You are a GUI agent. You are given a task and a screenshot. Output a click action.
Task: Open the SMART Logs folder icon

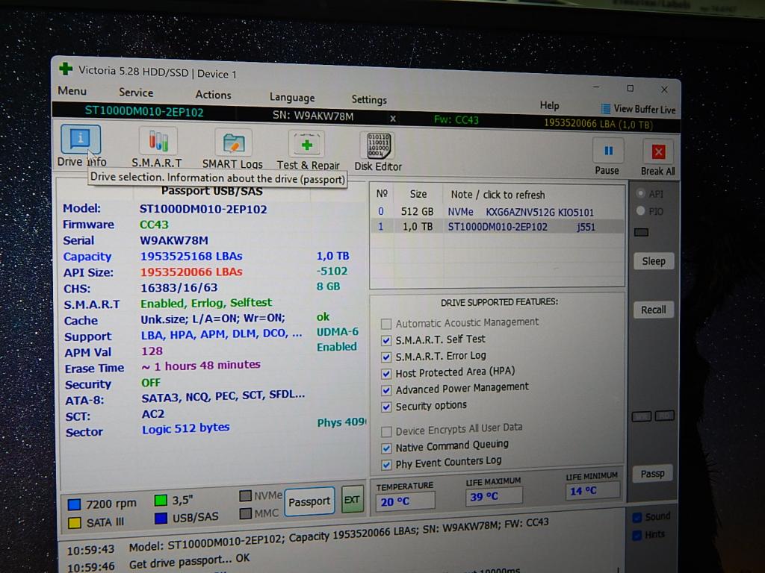coord(233,143)
